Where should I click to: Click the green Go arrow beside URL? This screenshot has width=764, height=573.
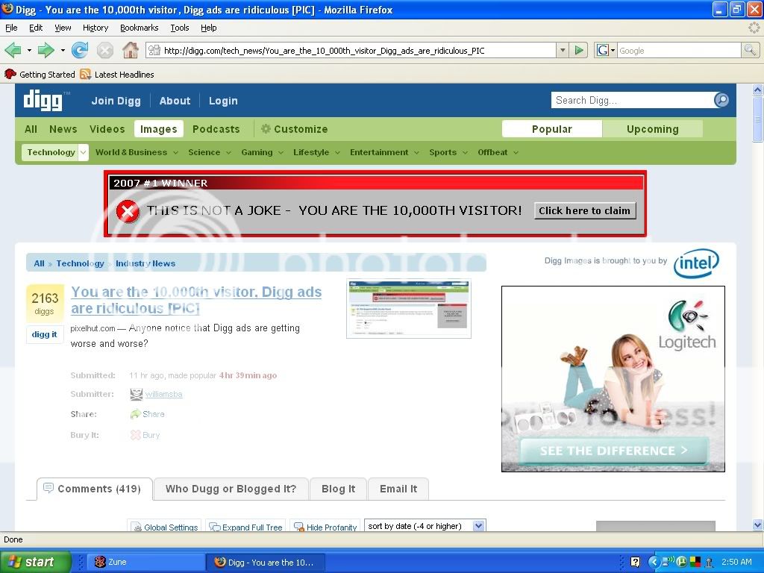(x=579, y=51)
